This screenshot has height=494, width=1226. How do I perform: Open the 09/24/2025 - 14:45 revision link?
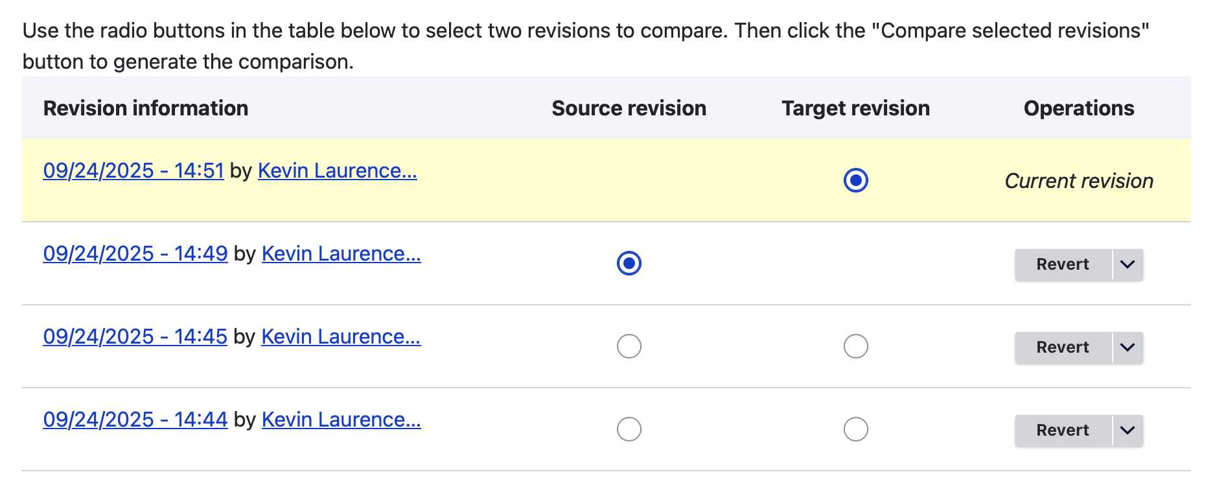coord(135,336)
